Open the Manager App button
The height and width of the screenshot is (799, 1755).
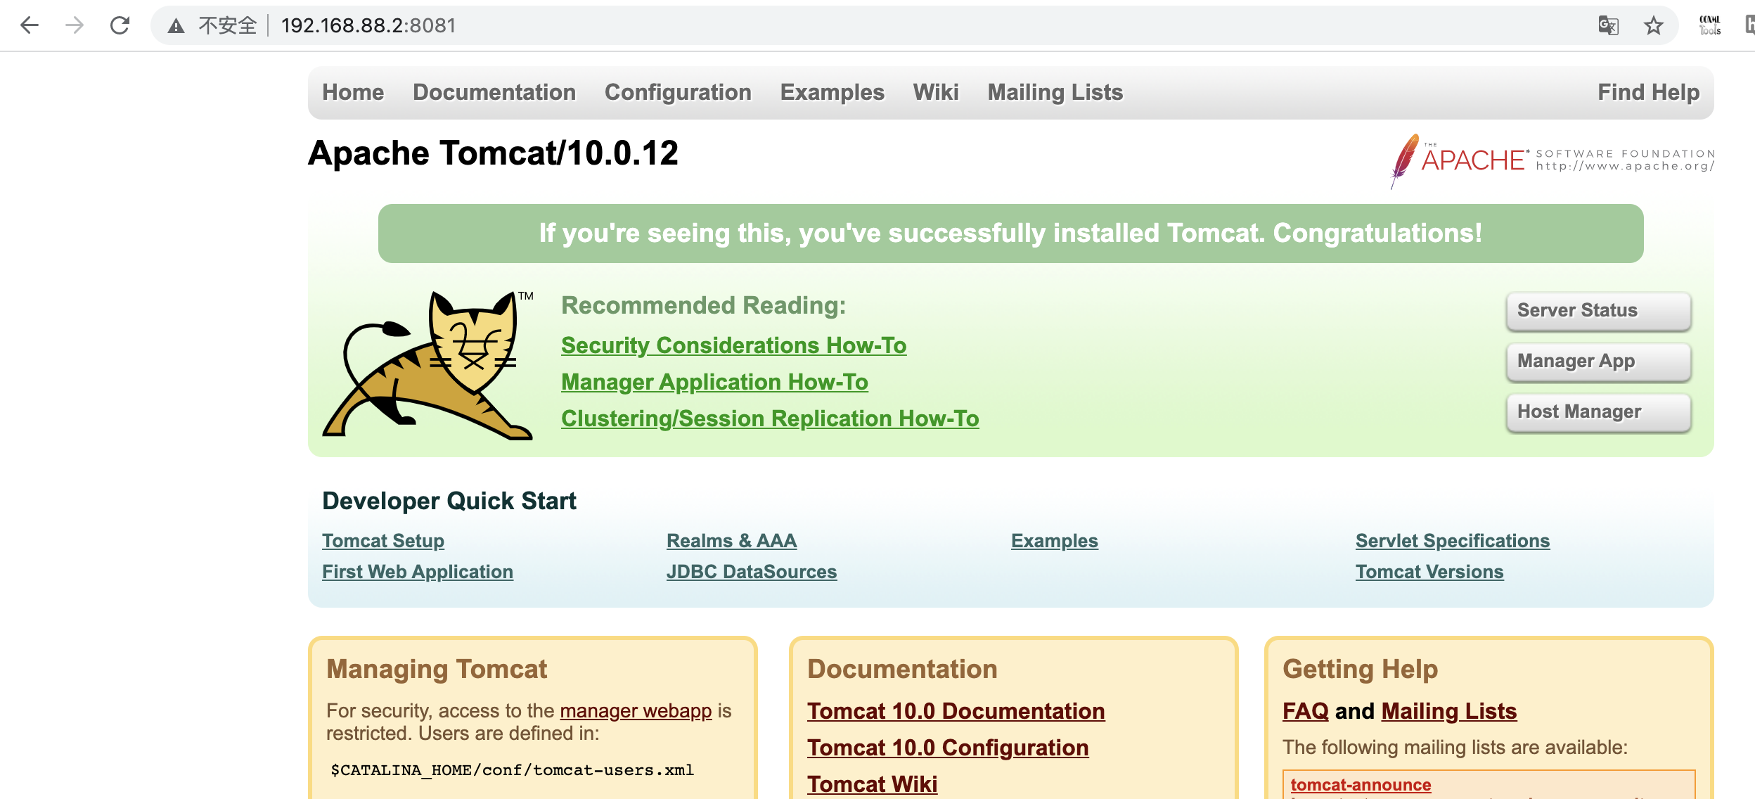(x=1597, y=361)
